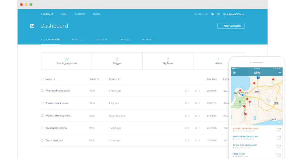
Task: Open Window display audit campaign
Action: [x=57, y=91]
